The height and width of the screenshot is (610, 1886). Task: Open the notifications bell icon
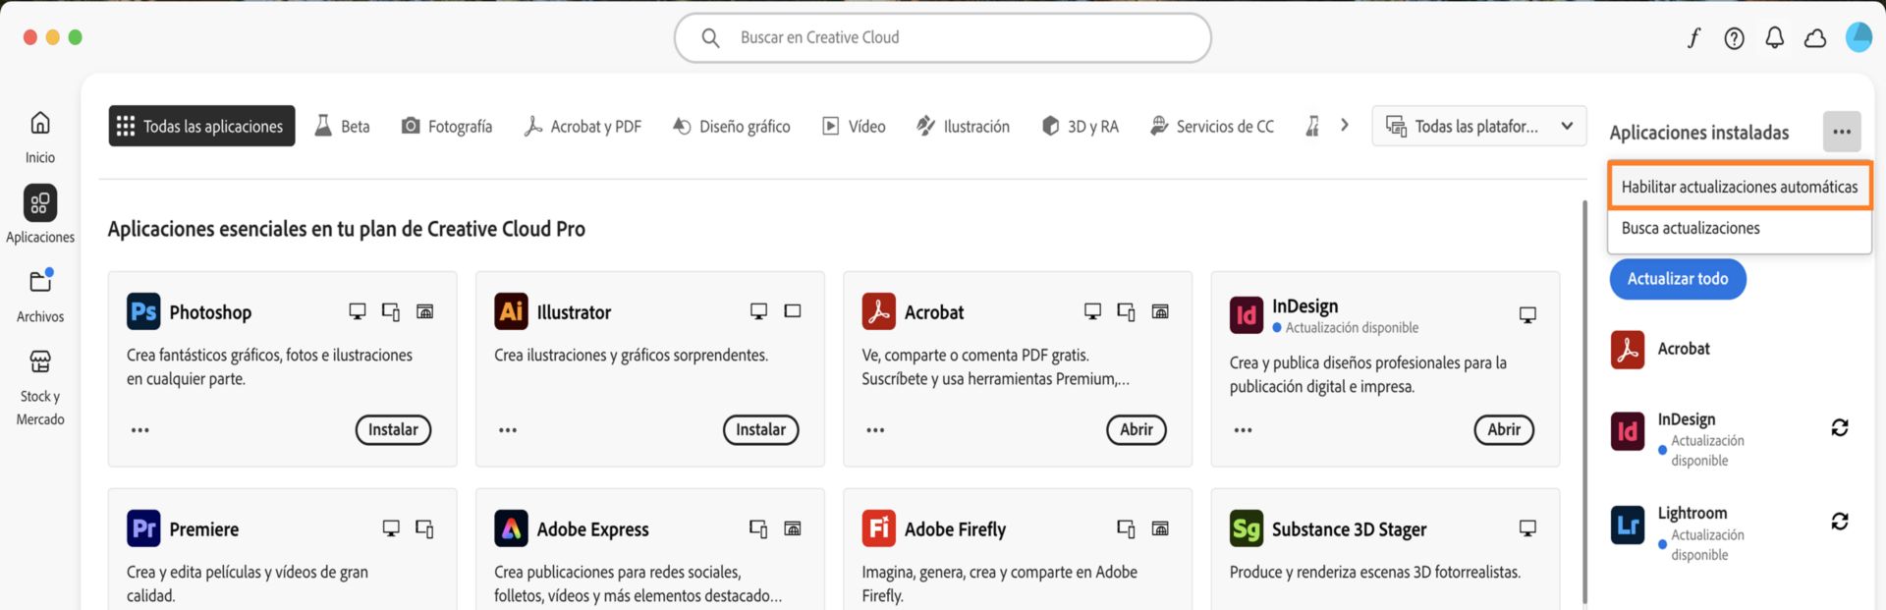(1775, 38)
